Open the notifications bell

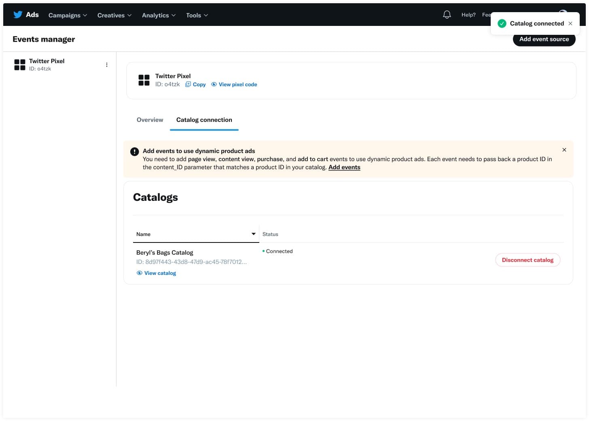coord(447,14)
